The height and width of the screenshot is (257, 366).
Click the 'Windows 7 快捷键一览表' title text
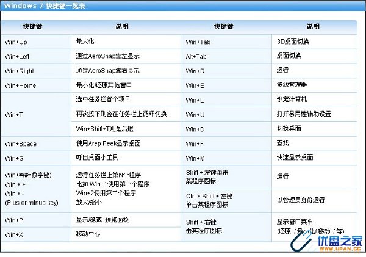coord(45,5)
